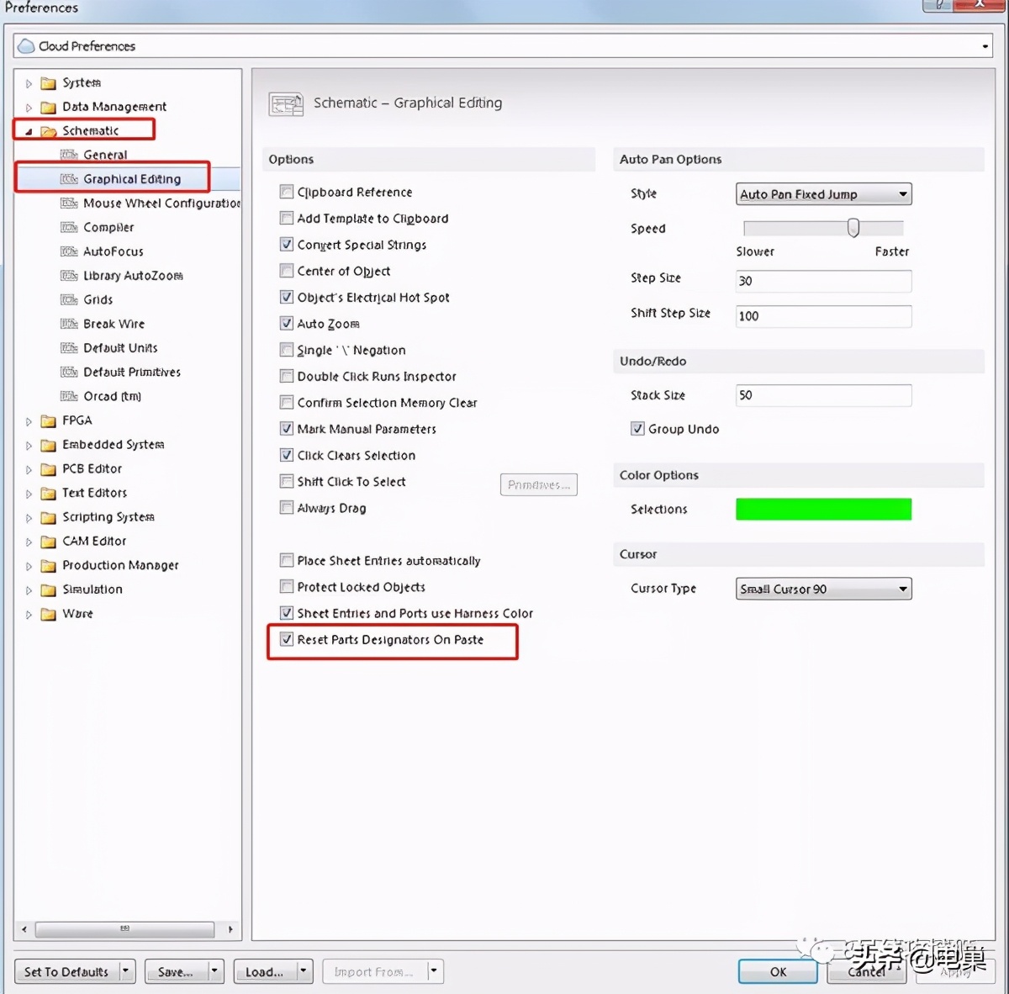Click the Set To Defaults button

(x=66, y=972)
